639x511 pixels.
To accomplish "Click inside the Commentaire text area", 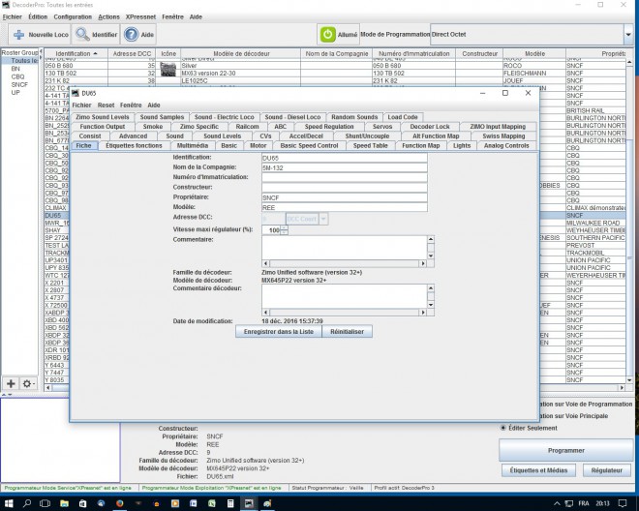I will click(x=345, y=248).
